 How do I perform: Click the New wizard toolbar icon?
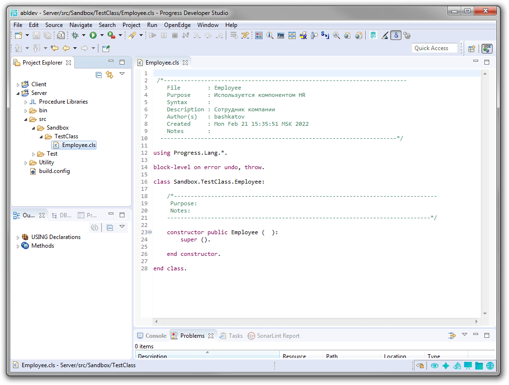pyautogui.click(x=18, y=35)
